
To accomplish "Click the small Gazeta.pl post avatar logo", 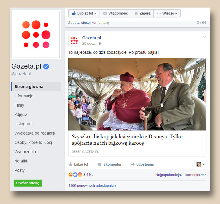I will (x=74, y=41).
